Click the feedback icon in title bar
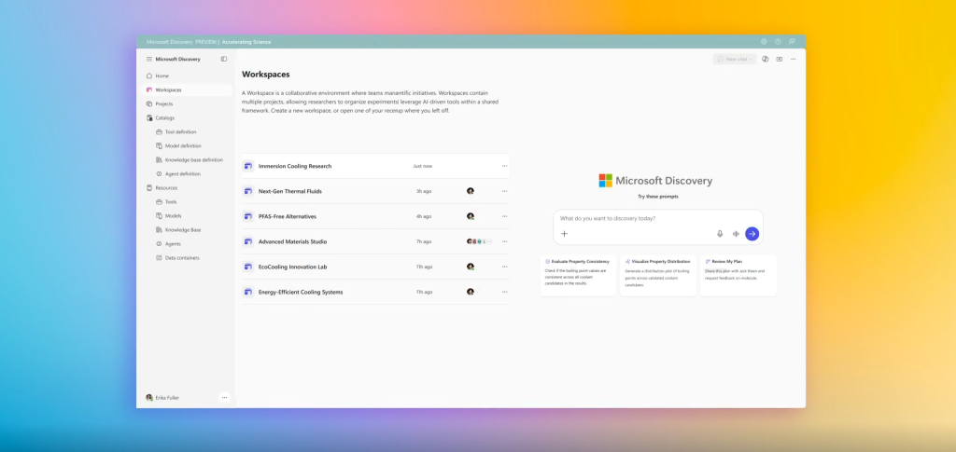This screenshot has height=452, width=956. [792, 42]
